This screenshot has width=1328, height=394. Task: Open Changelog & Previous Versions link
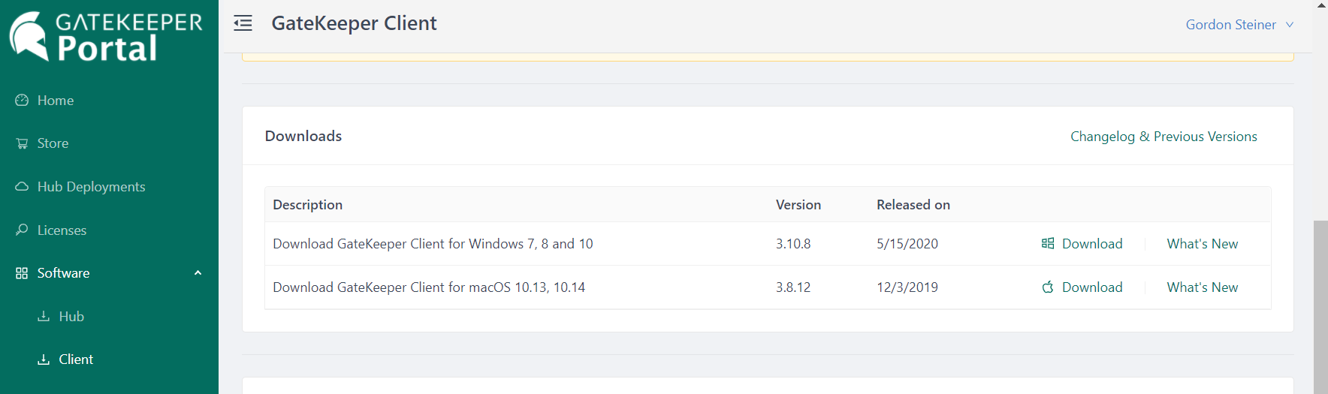pyautogui.click(x=1163, y=137)
